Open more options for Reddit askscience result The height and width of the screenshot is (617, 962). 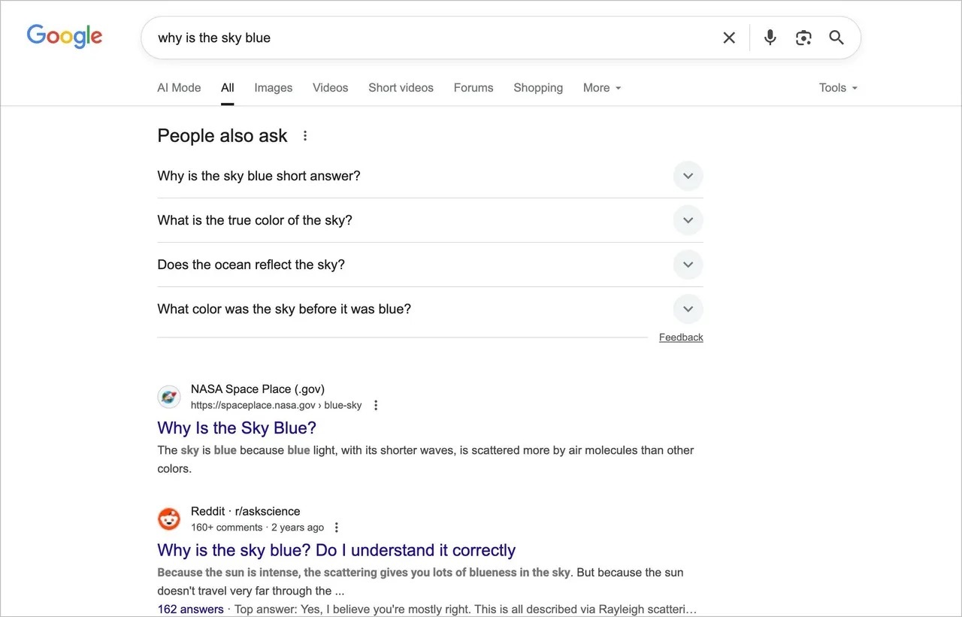[337, 528]
